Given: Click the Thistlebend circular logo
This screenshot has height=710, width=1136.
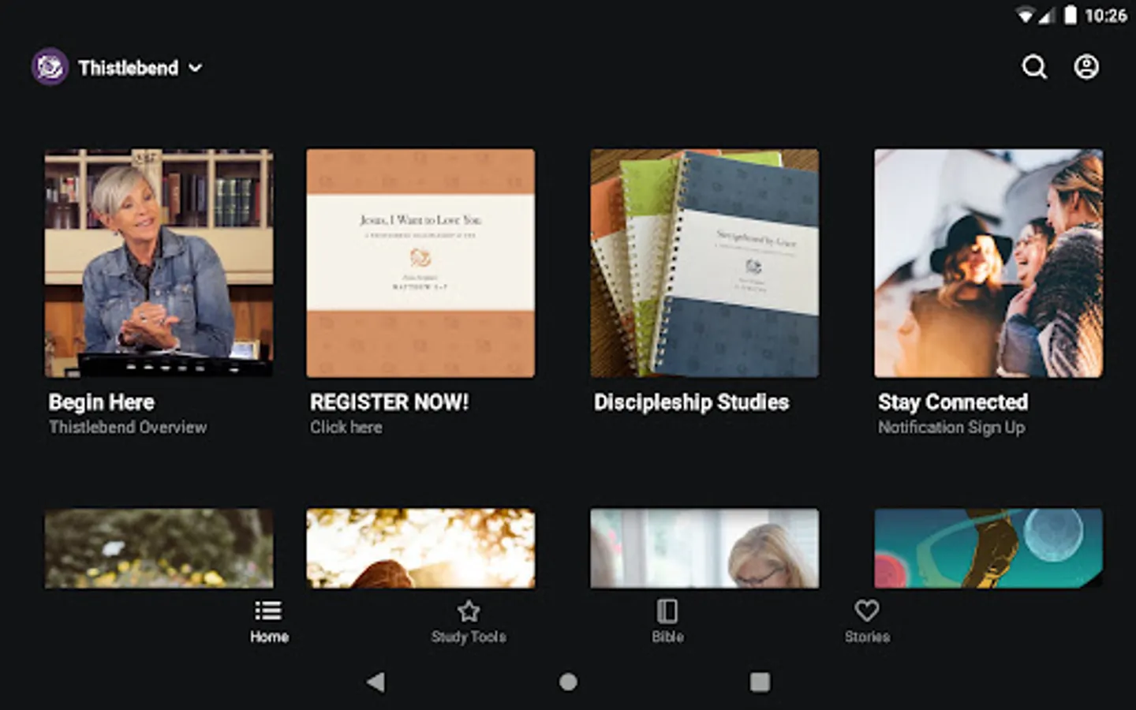Looking at the screenshot, I should (x=49, y=67).
